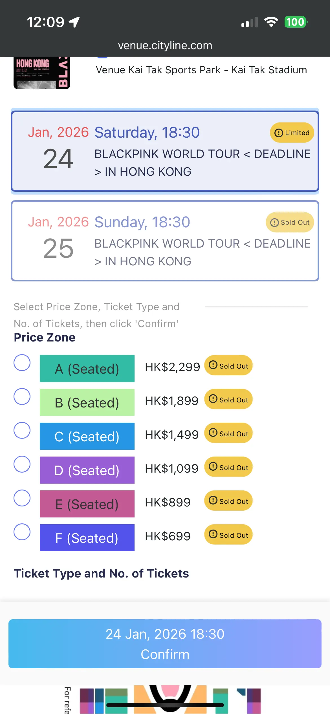The width and height of the screenshot is (330, 714).
Task: Open the BLACKPINK Hong Kong poster thumbnail
Action: [42, 73]
